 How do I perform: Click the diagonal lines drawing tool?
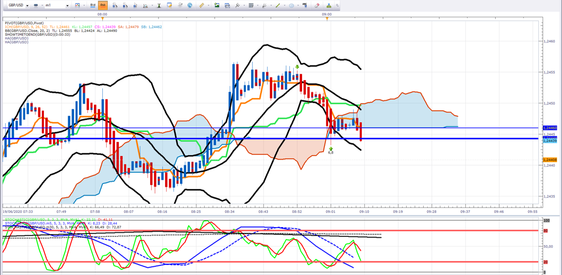point(237,6)
